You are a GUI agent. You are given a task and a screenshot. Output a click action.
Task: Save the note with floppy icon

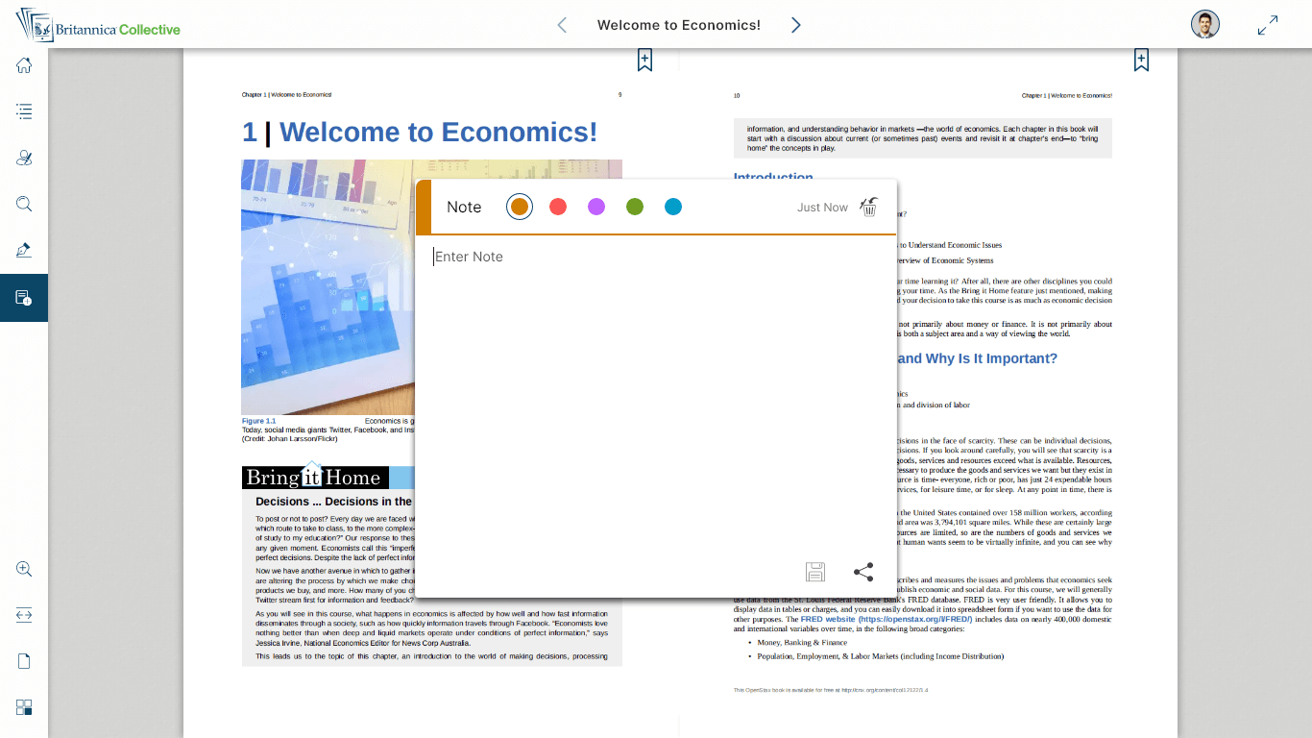click(x=815, y=572)
